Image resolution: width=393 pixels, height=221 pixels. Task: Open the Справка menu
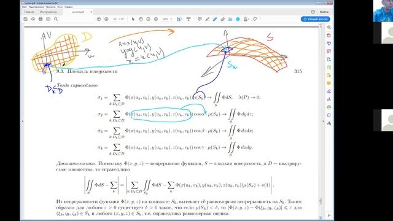point(68,7)
